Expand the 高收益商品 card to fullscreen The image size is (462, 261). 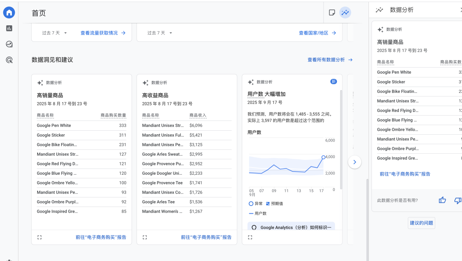coord(145,237)
